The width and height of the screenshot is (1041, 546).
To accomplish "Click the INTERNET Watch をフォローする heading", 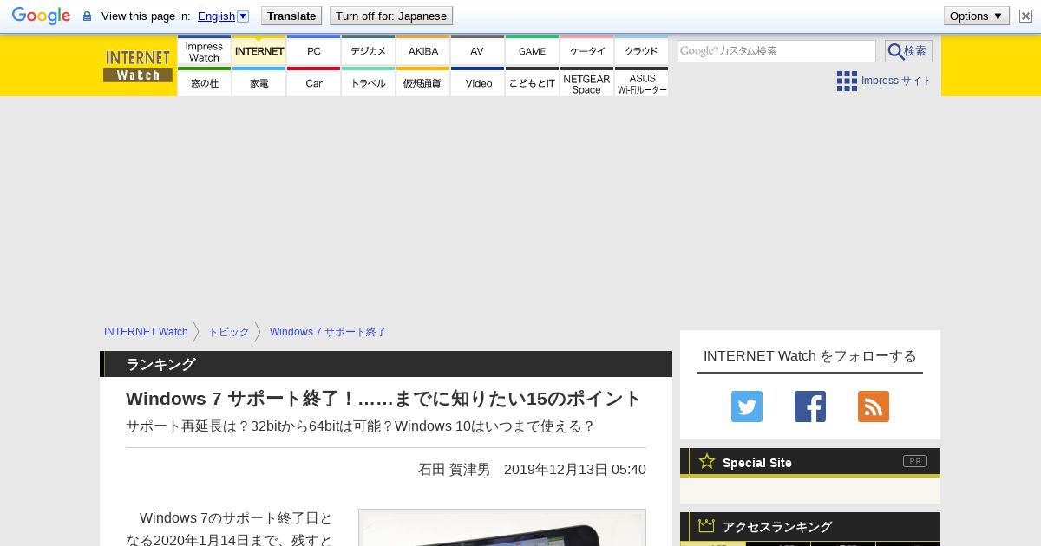I will [810, 356].
